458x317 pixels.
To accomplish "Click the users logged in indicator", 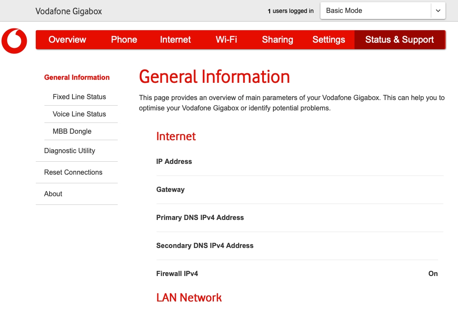I will 290,11.
